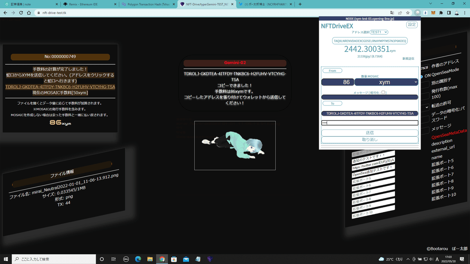Image resolution: width=470 pixels, height=264 pixels.
Task: Click the From button in wallet
Action: pyautogui.click(x=332, y=71)
